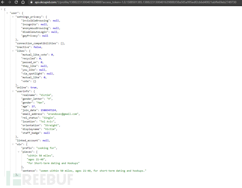Collapse the "userinfo" node
The height and width of the screenshot is (188, 242).
13,91
